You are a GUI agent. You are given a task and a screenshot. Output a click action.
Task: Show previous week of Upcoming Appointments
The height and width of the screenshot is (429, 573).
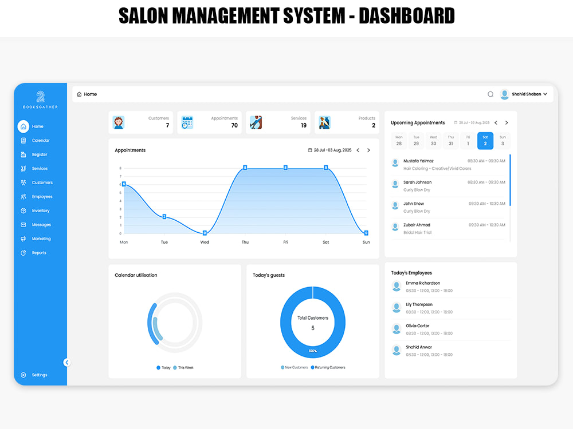coord(496,122)
